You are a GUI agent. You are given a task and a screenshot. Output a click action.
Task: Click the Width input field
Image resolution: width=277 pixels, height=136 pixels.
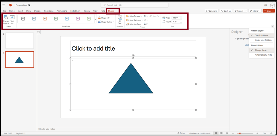[176, 18]
